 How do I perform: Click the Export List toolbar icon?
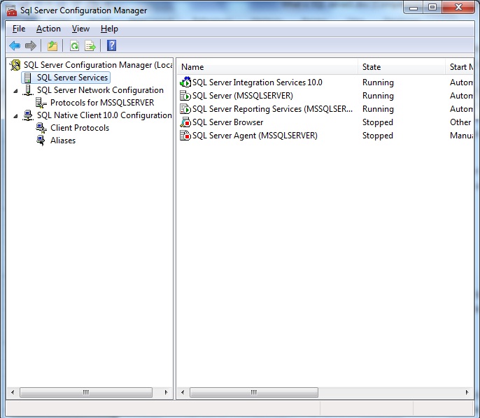(90, 46)
